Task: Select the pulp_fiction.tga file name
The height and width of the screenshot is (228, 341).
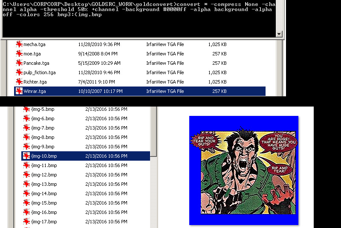Action: coord(40,72)
